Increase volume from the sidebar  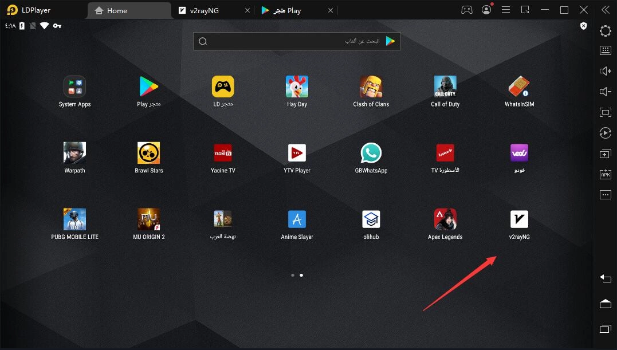[605, 71]
